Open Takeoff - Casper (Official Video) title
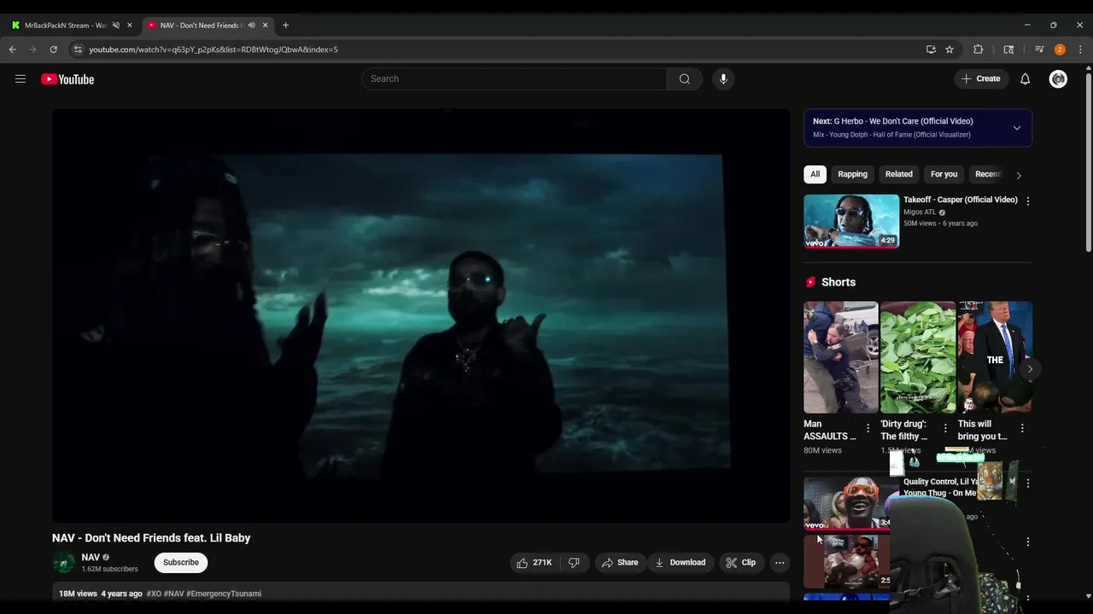1093x614 pixels. click(961, 200)
